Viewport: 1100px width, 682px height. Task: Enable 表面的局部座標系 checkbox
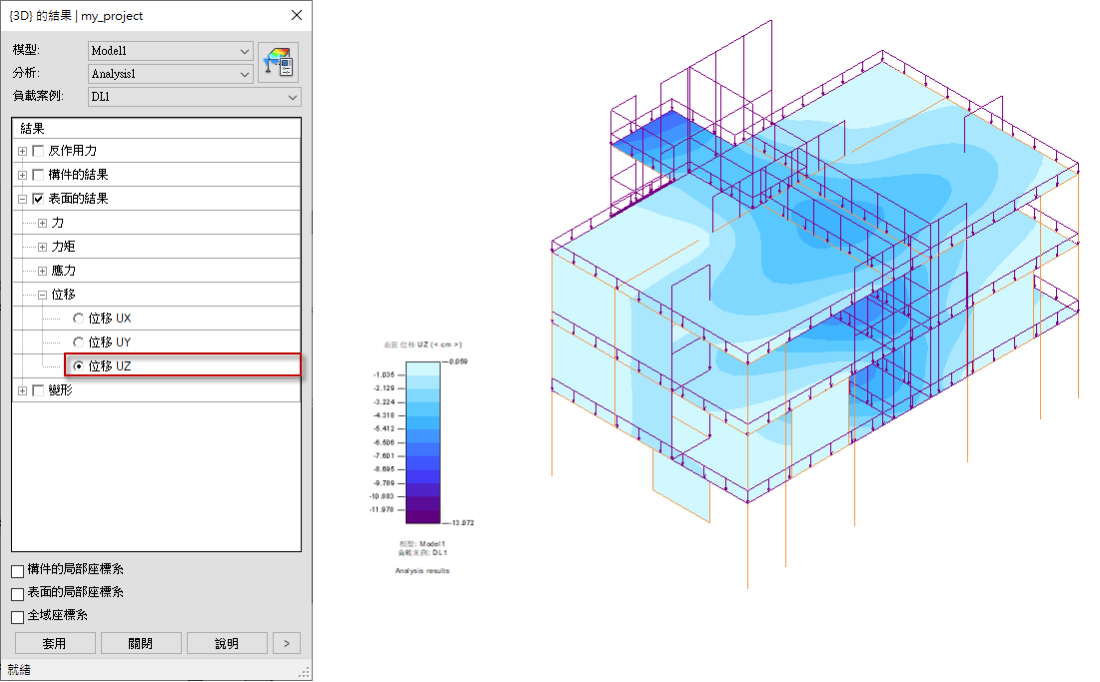[18, 594]
